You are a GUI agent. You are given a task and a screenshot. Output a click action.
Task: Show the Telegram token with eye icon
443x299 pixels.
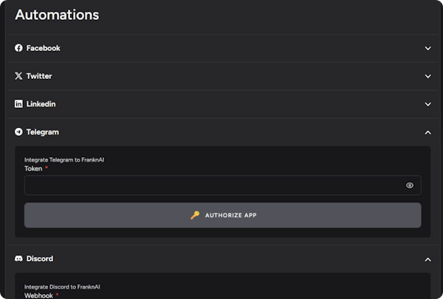click(x=410, y=185)
